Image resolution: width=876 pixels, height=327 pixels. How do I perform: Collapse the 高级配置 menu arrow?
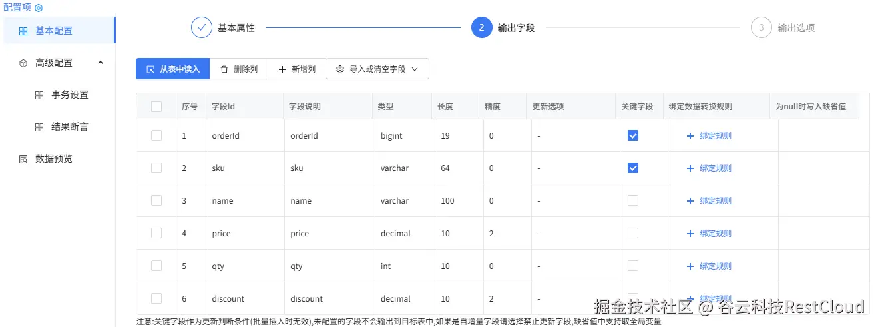(101, 63)
